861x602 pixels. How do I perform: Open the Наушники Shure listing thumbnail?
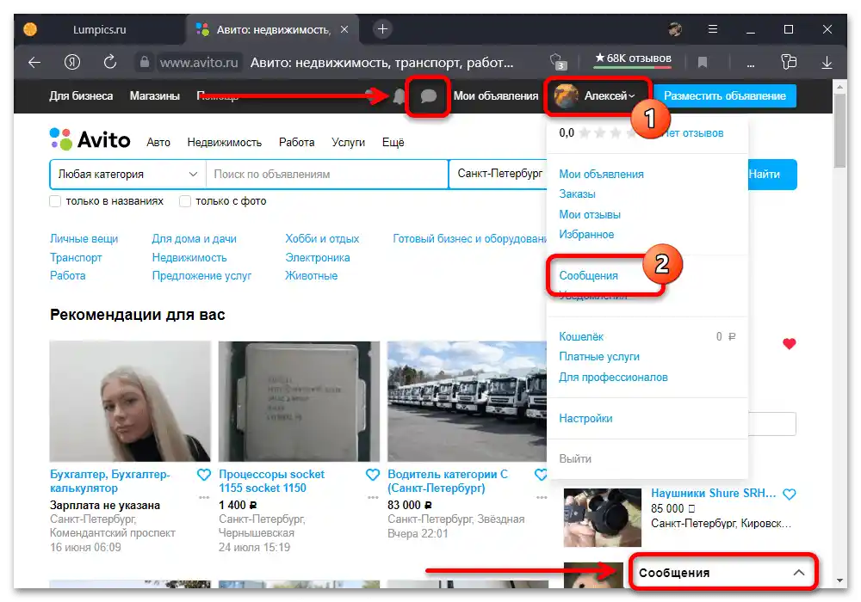pos(603,518)
